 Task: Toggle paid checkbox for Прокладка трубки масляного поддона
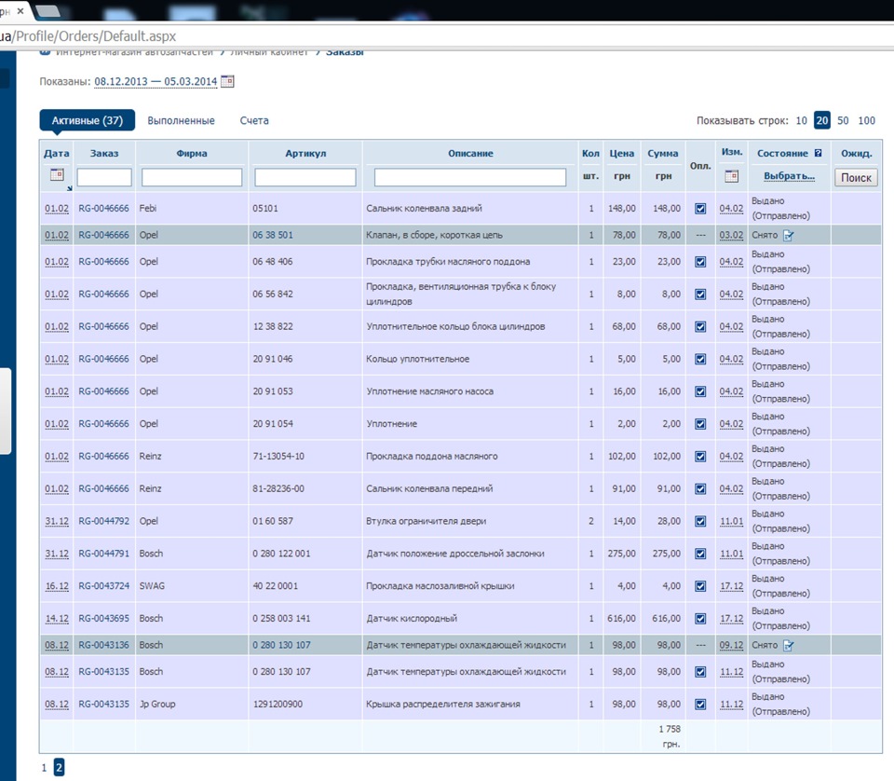pos(700,262)
